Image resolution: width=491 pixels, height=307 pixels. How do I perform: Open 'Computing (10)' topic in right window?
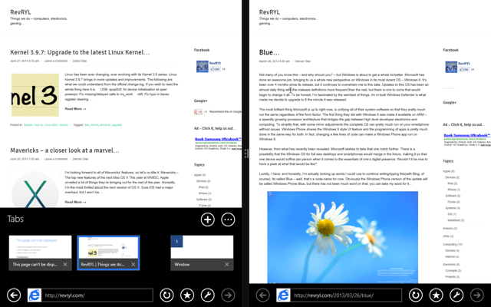[x=453, y=244]
